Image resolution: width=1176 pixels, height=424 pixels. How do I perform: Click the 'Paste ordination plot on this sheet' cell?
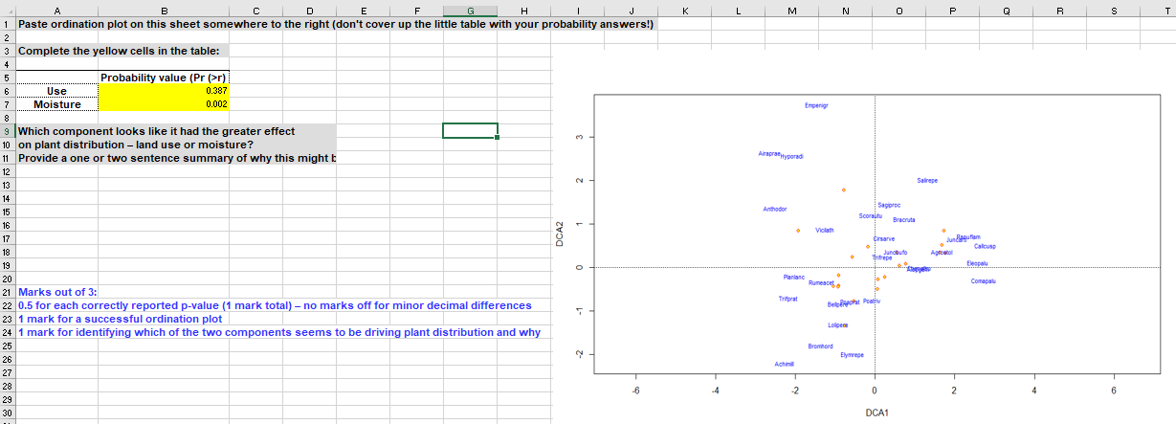(336, 23)
